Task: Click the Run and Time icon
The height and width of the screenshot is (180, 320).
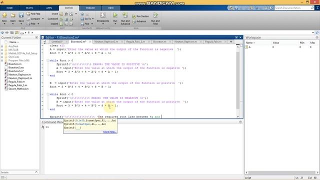Action: 155,15
